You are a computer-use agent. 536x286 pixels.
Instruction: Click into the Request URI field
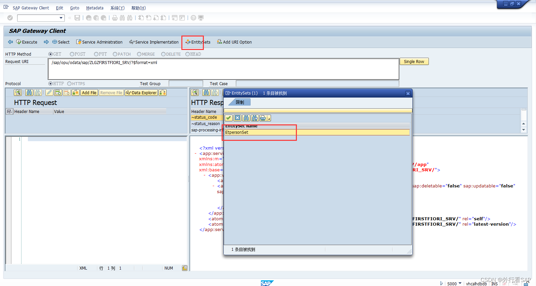click(224, 69)
